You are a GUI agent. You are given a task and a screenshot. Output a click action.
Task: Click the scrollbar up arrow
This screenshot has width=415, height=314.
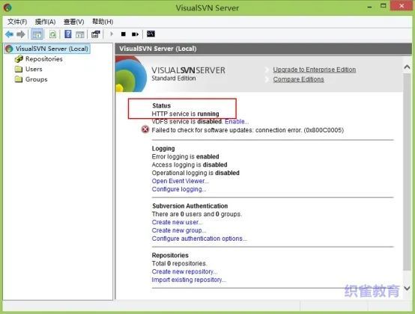(x=407, y=67)
